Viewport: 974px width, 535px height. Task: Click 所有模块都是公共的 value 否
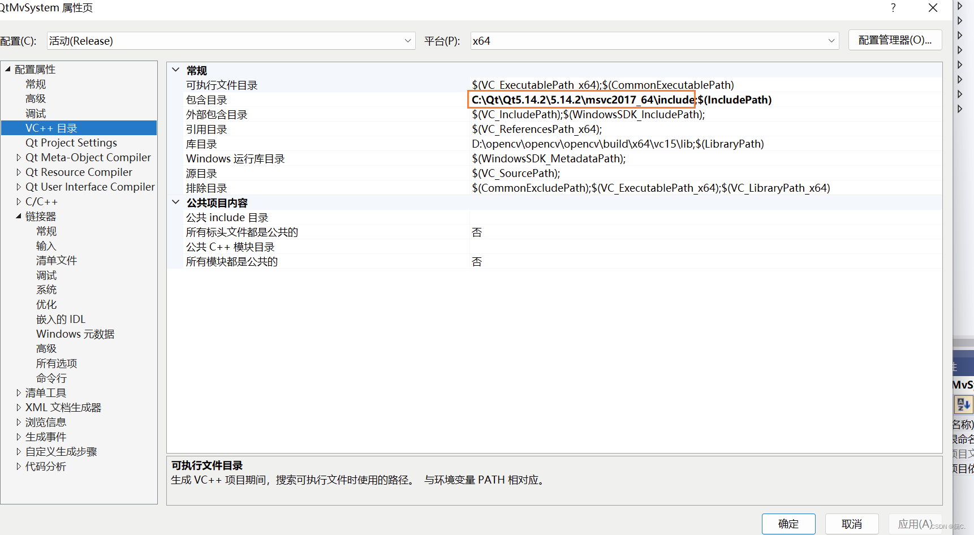[x=477, y=261]
